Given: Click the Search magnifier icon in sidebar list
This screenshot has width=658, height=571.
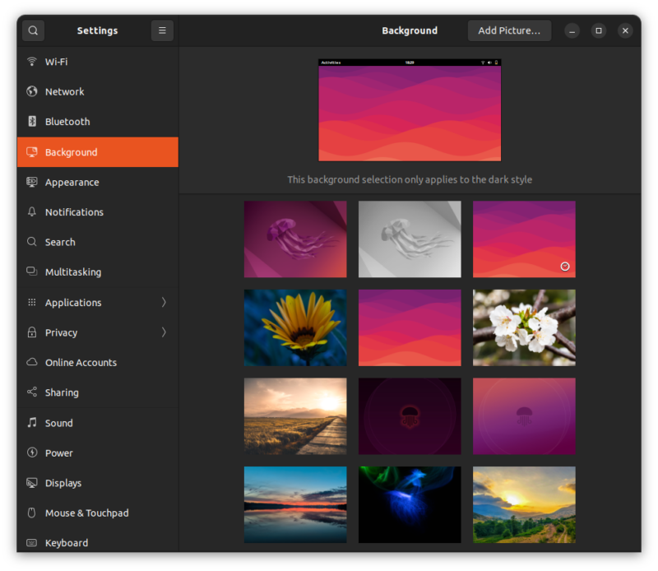Looking at the screenshot, I should click(32, 242).
